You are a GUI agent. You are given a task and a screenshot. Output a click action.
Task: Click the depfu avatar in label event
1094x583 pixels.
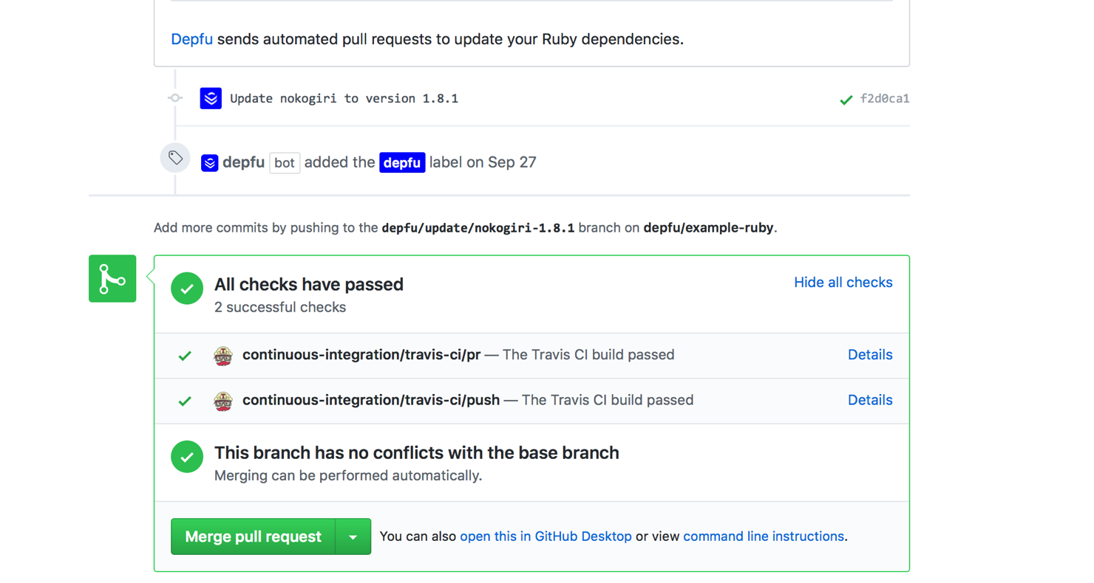click(210, 162)
